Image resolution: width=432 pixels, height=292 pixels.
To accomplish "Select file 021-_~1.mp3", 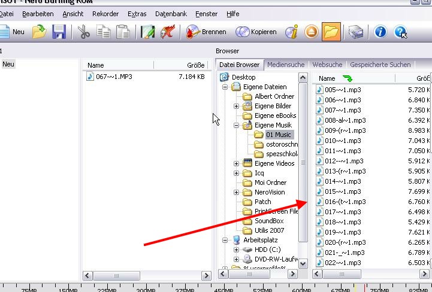I will click(x=345, y=253).
